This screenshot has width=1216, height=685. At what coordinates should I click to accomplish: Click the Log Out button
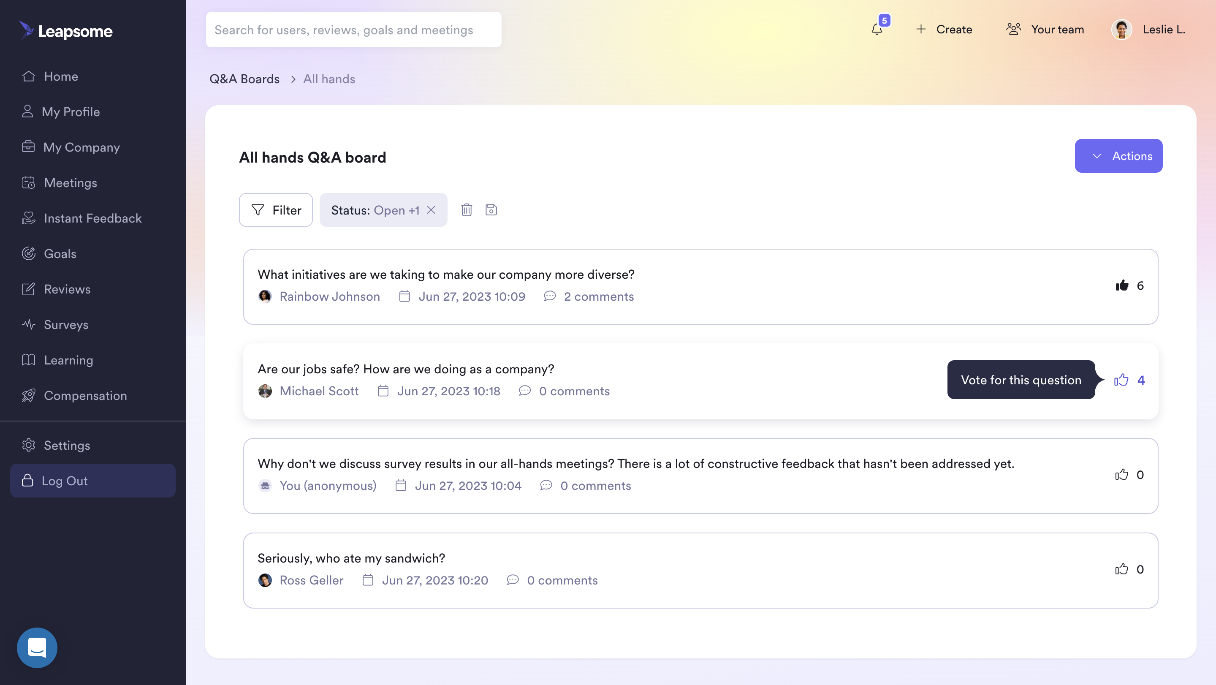92,480
